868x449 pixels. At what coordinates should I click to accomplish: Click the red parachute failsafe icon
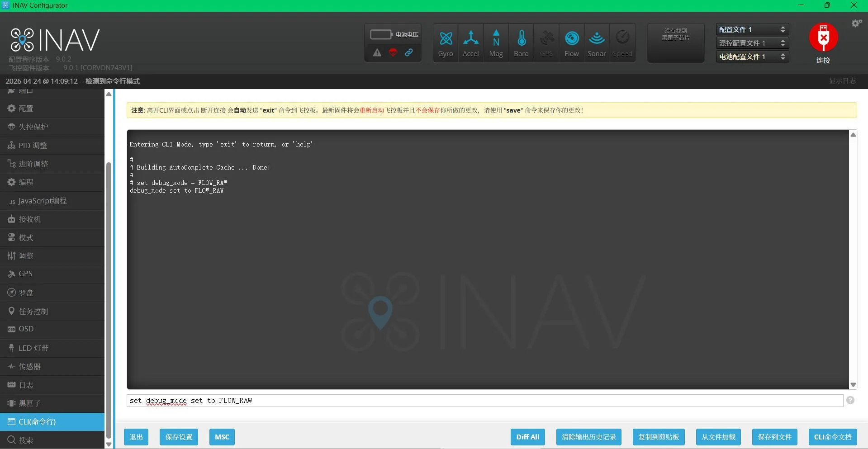coord(393,52)
